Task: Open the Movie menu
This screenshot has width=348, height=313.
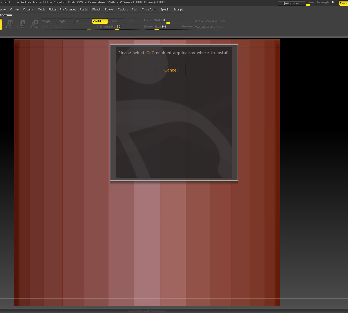Action: click(41, 10)
